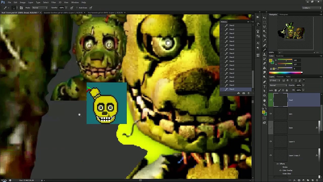Select the Pencil tool in toolbox
323x182 pixels.
click(264, 50)
